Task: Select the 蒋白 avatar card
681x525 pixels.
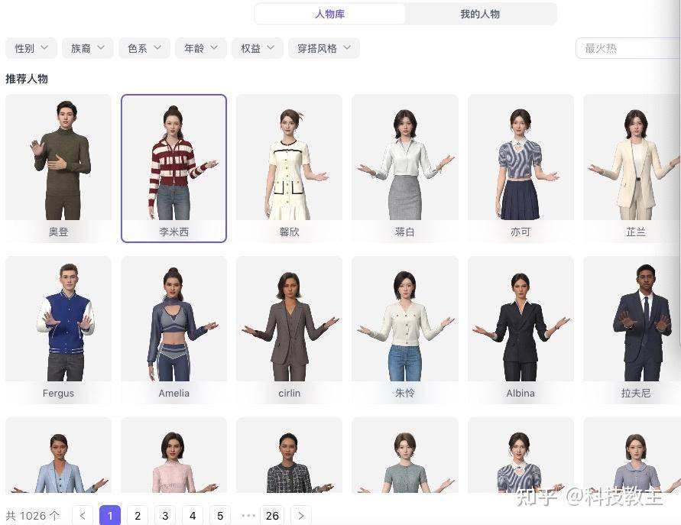Action: (405, 168)
